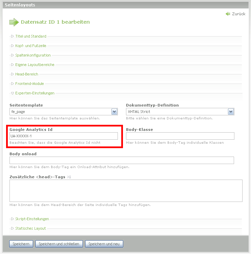Collapse the Experten-Einstellungen section

coord(35,93)
